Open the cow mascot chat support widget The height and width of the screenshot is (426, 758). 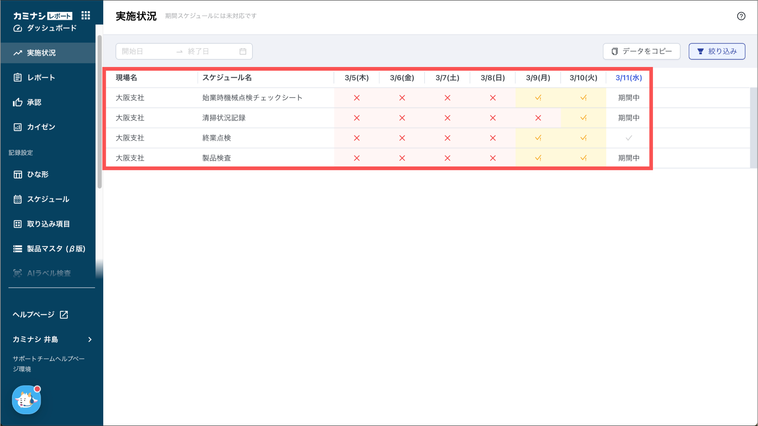click(26, 400)
